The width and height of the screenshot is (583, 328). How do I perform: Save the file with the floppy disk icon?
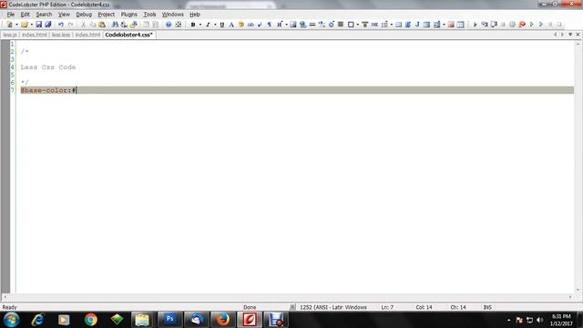coord(38,25)
